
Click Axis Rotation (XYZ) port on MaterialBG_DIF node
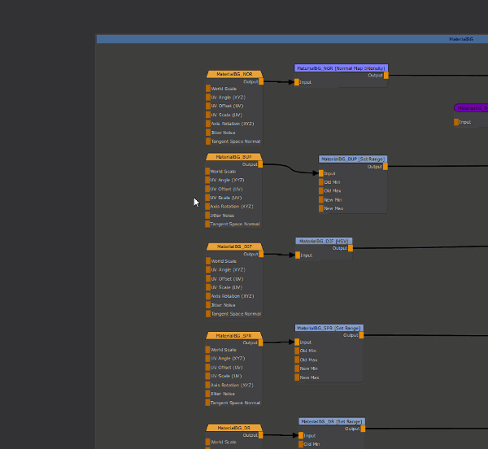click(208, 296)
